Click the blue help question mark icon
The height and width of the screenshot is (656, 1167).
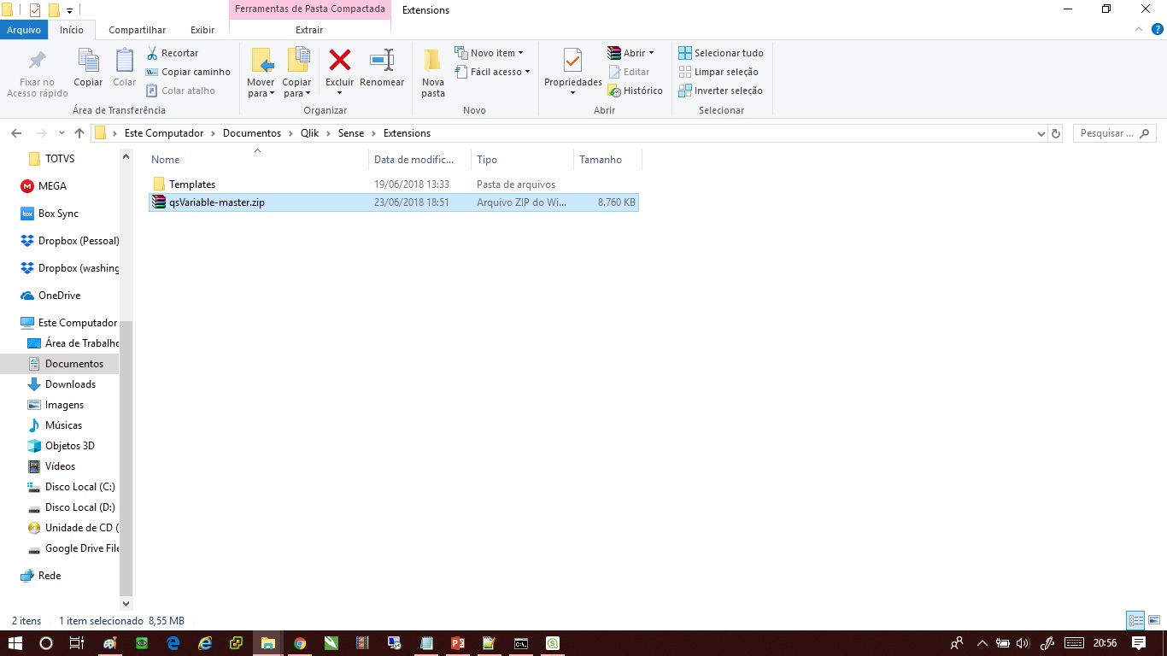click(1156, 29)
